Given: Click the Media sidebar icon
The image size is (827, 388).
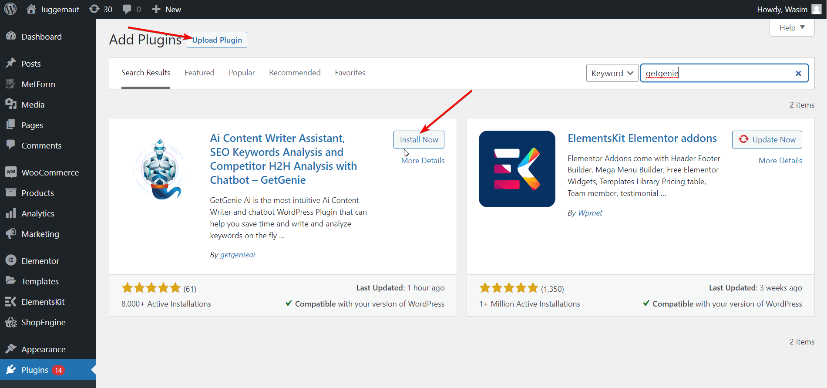Looking at the screenshot, I should (11, 104).
